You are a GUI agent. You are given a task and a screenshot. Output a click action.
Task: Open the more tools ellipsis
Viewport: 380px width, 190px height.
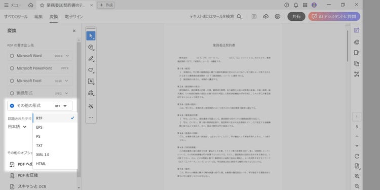click(91, 118)
